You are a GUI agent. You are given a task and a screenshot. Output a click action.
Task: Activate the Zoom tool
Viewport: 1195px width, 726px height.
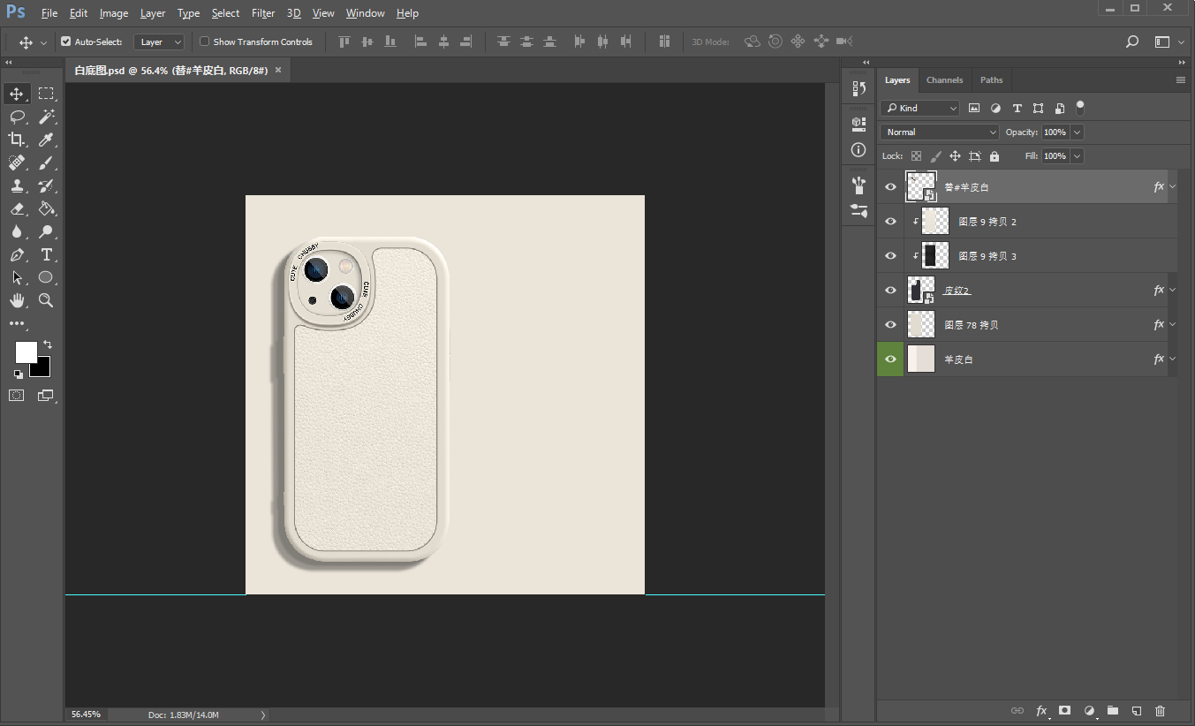click(46, 300)
